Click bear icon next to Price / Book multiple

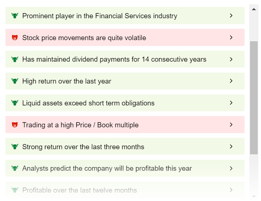point(15,125)
